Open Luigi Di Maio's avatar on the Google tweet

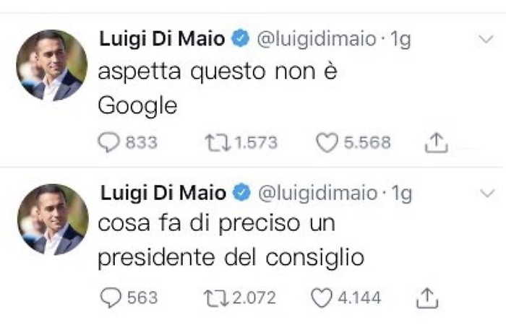[x=52, y=65]
